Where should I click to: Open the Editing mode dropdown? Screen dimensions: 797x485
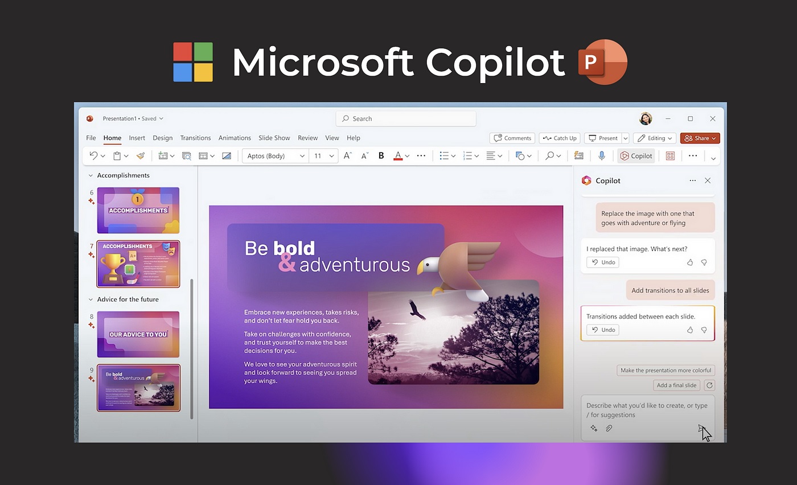[655, 138]
